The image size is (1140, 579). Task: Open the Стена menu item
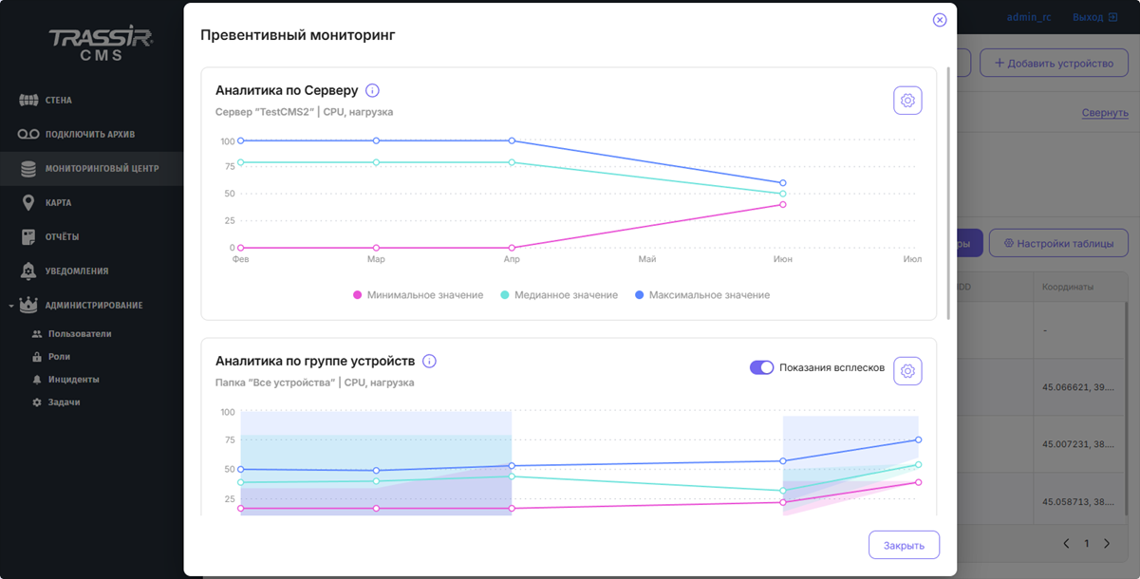coord(58,101)
